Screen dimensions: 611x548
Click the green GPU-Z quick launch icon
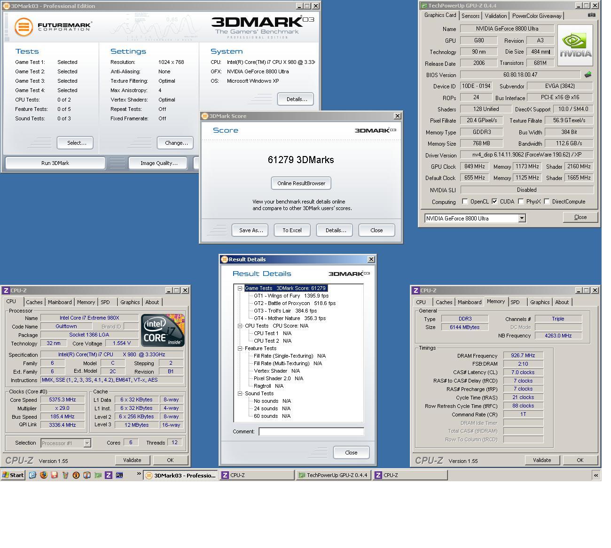[x=98, y=475]
